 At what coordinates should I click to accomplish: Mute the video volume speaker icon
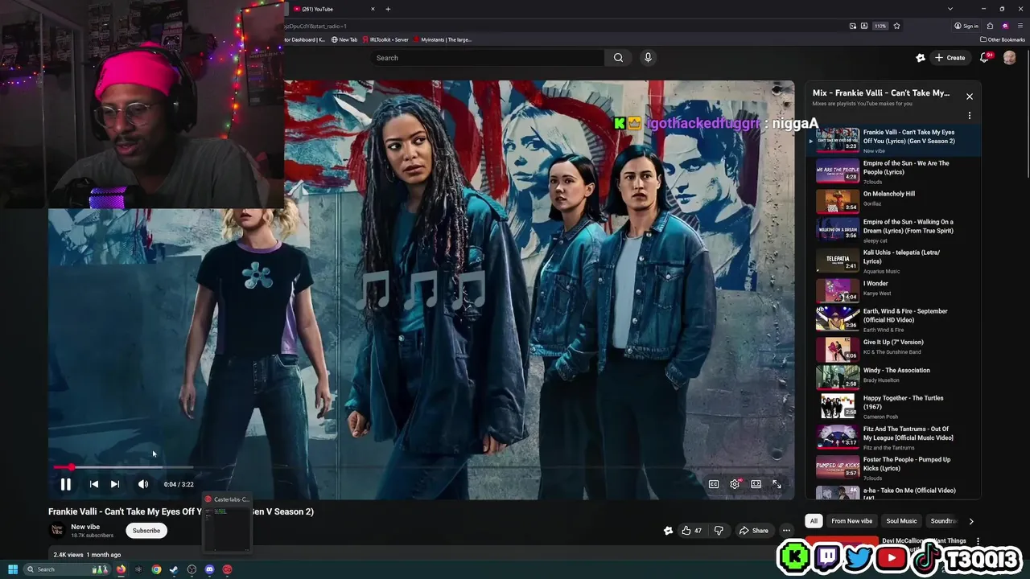(143, 484)
